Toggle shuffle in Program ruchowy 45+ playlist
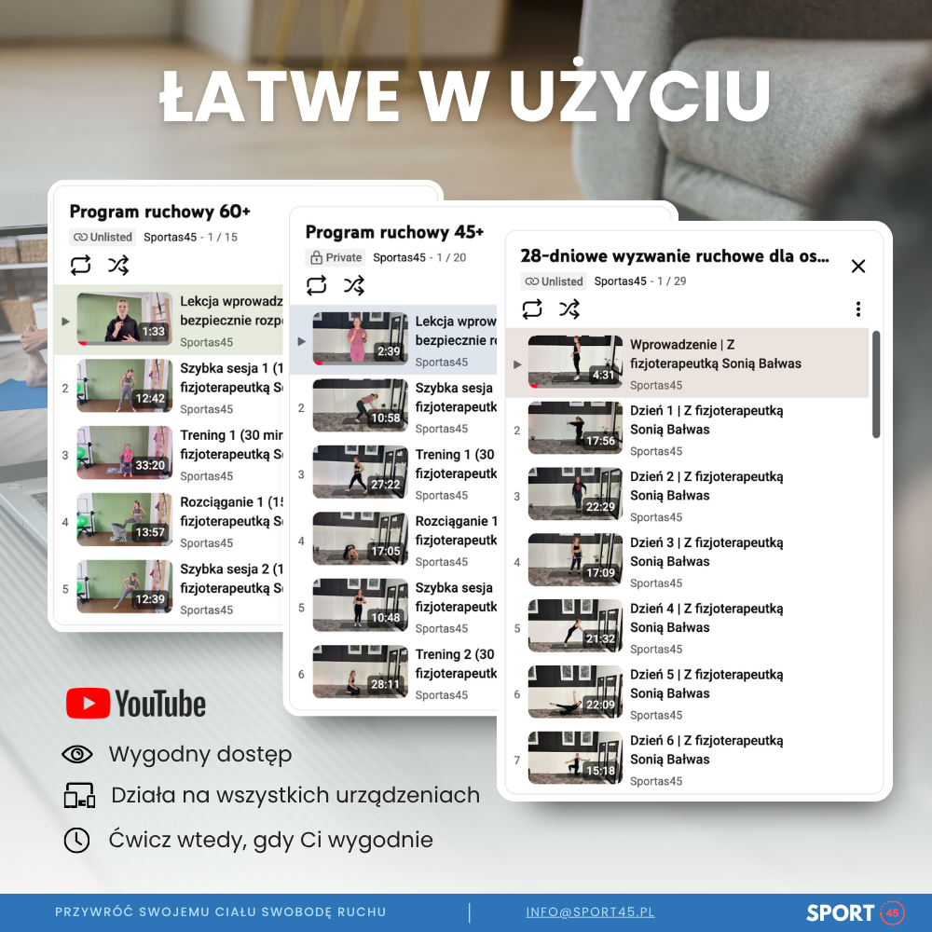Viewport: 932px width, 932px height. [x=354, y=285]
